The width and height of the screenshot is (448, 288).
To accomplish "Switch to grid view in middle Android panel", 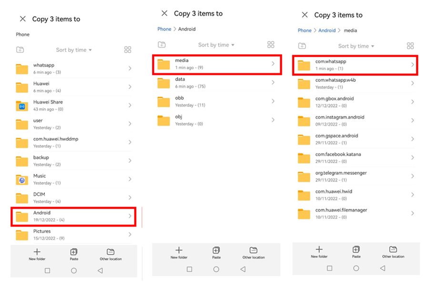I will (x=271, y=45).
